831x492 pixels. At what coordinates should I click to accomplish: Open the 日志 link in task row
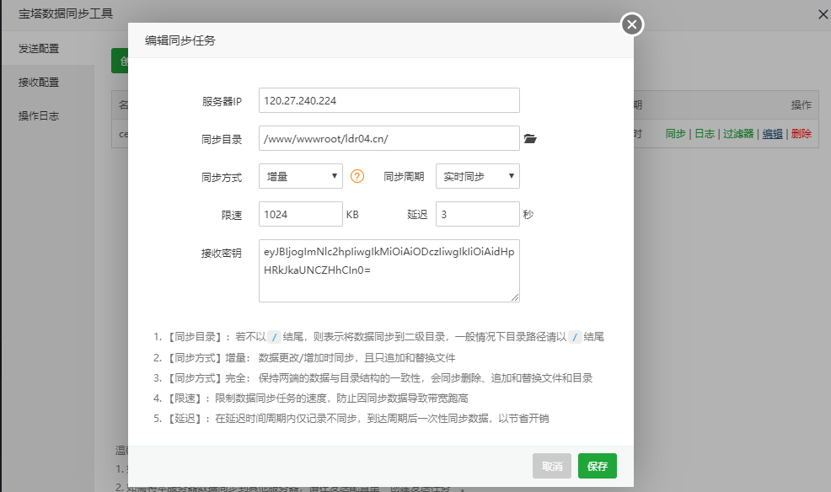pyautogui.click(x=705, y=134)
